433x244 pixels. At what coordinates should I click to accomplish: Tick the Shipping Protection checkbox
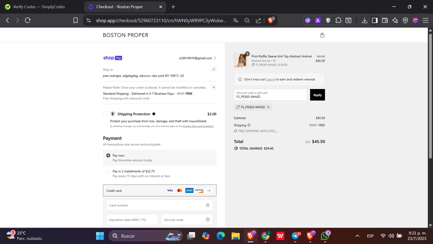pyautogui.click(x=105, y=114)
